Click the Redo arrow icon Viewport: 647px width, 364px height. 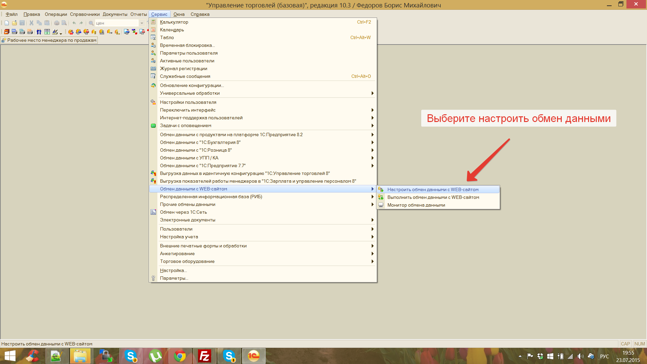coord(81,23)
